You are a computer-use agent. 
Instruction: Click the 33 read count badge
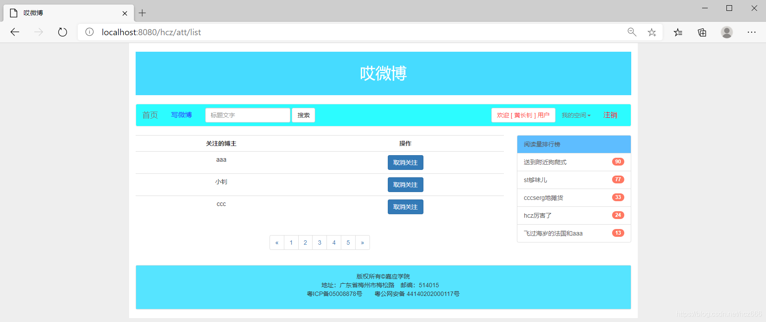tap(618, 197)
